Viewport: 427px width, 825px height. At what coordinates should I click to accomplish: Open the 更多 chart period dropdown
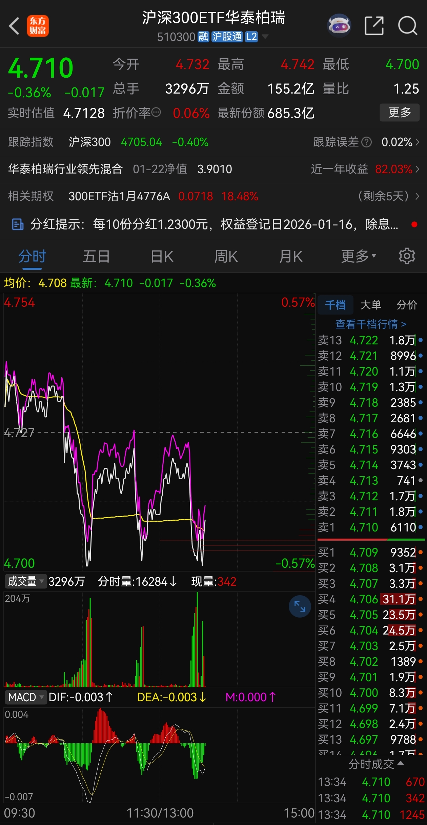pos(359,256)
